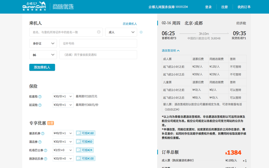Open the country code dropdown 86
Viewport: 269px width, 168px height.
(x=43, y=55)
